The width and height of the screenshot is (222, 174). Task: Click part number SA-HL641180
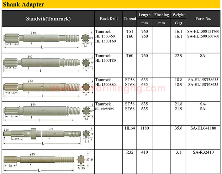(203, 128)
